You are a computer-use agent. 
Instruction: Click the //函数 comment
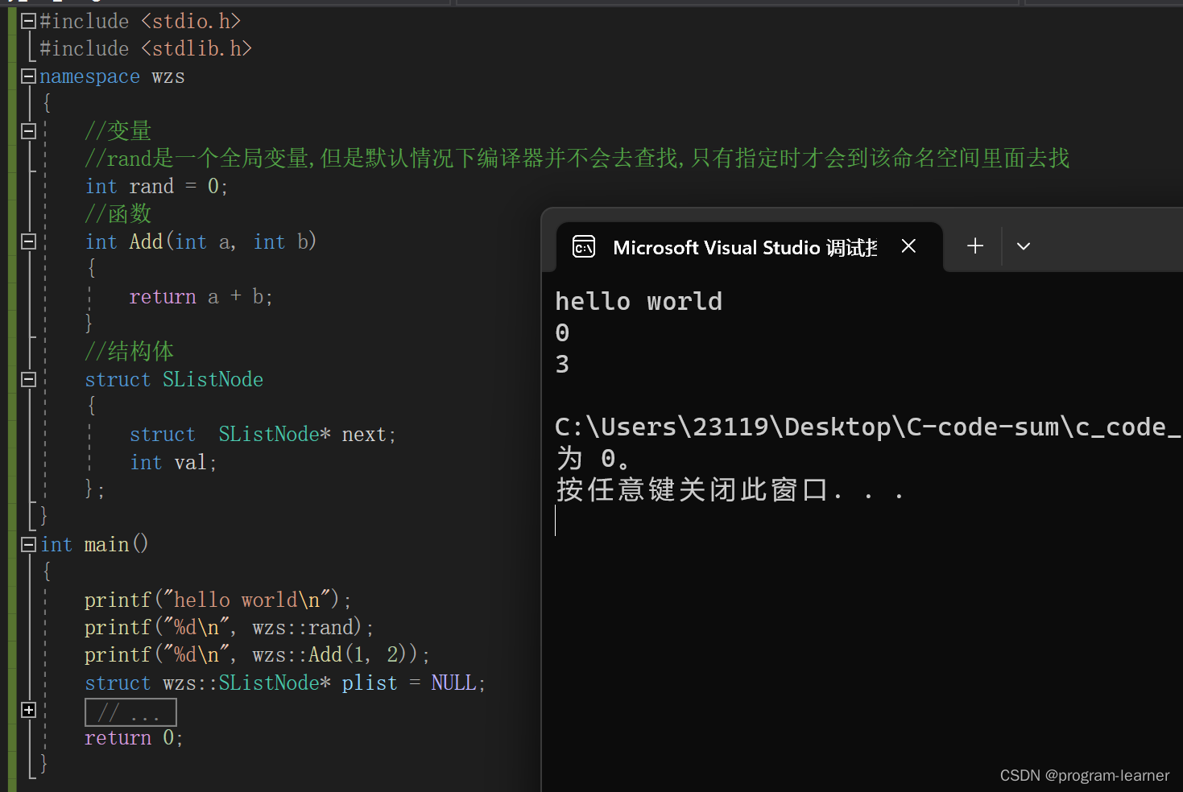click(118, 214)
